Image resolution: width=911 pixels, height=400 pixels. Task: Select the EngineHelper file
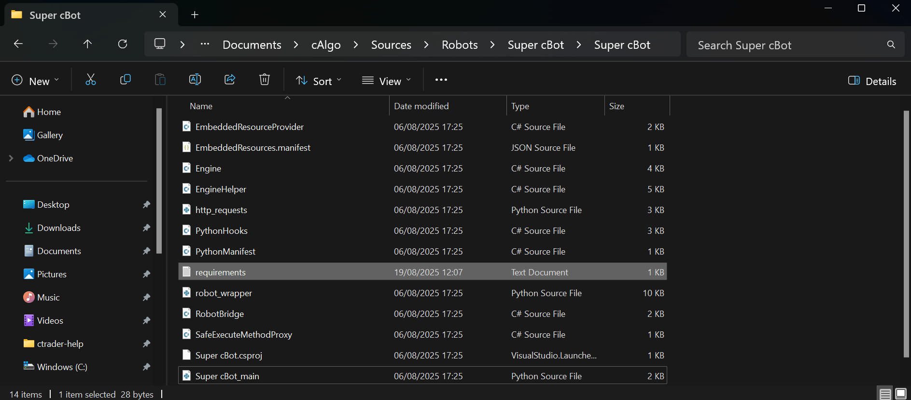pyautogui.click(x=422, y=189)
